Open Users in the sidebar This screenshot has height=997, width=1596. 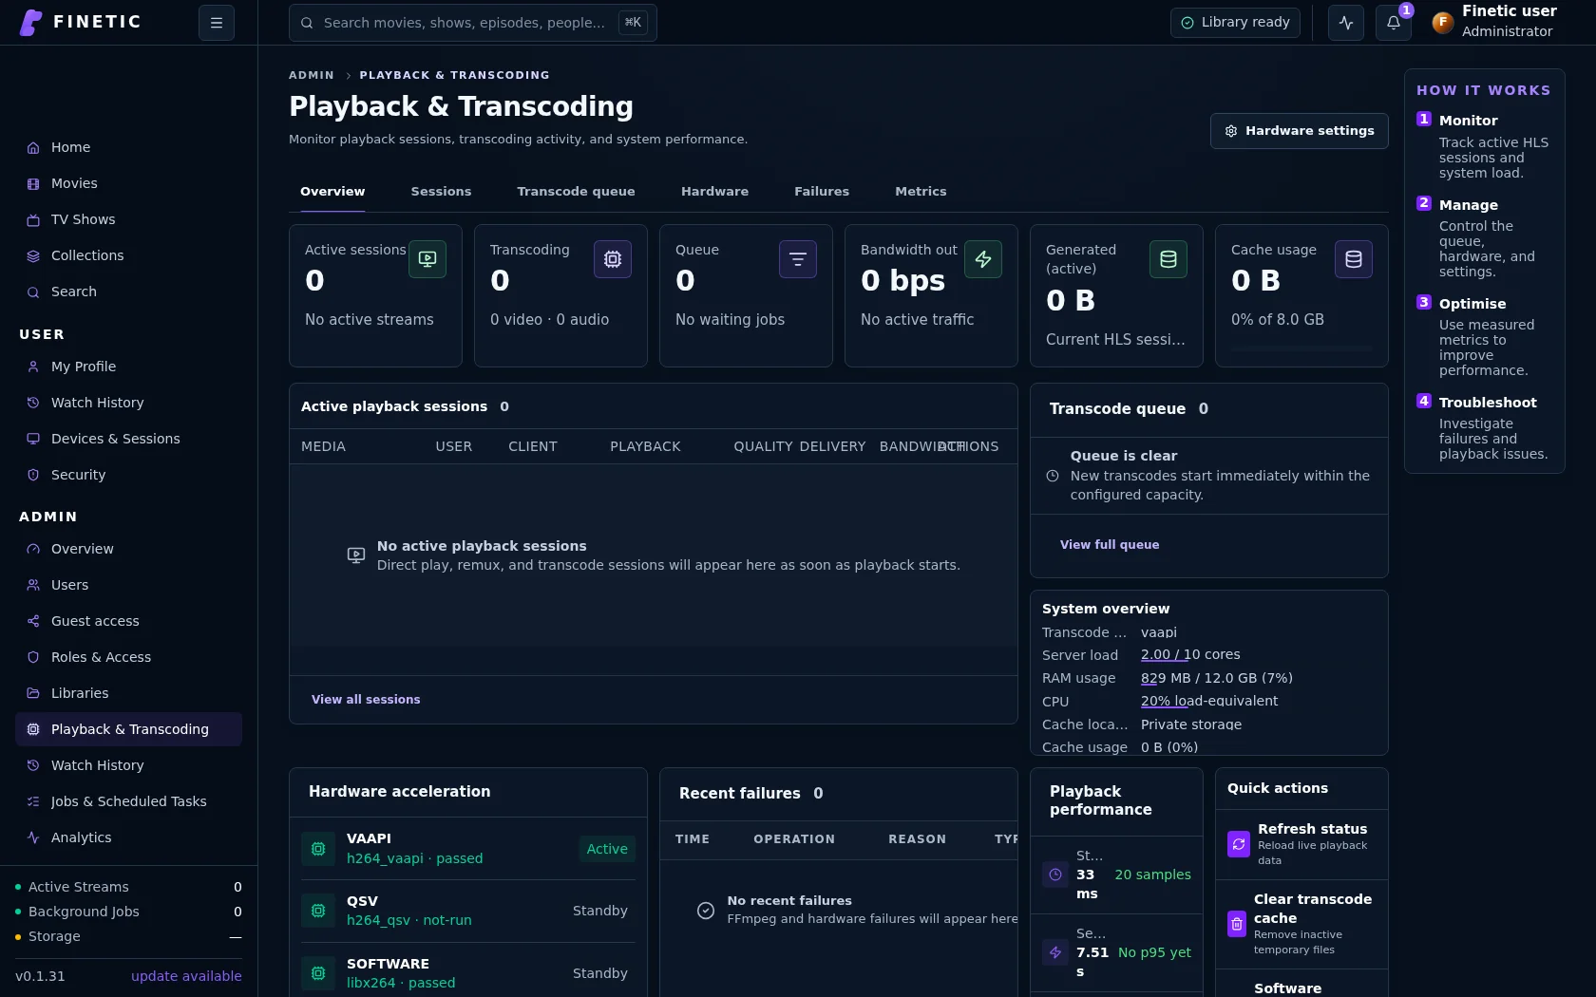128,585
